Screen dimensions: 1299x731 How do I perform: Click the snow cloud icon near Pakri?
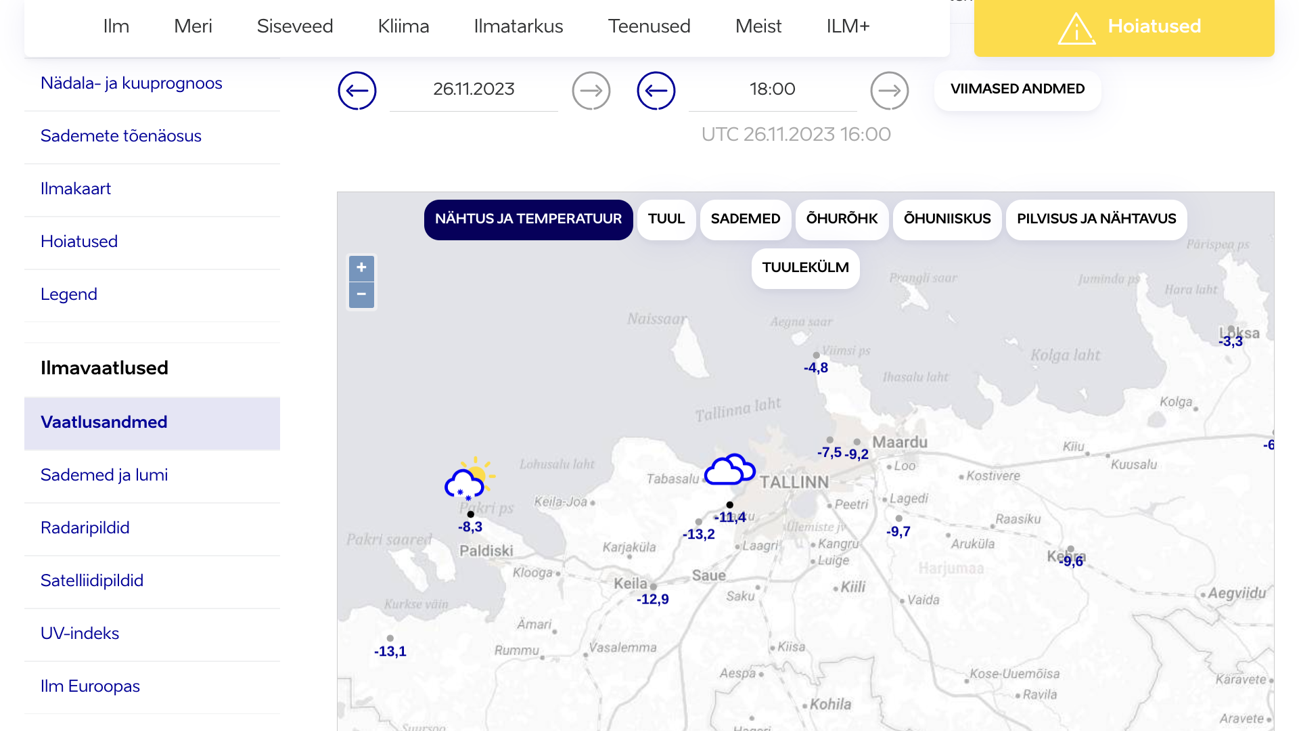468,479
